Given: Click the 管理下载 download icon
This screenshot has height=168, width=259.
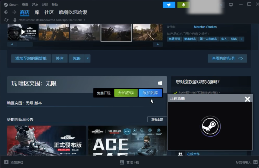Looking at the screenshot, I should (x=122, y=162).
